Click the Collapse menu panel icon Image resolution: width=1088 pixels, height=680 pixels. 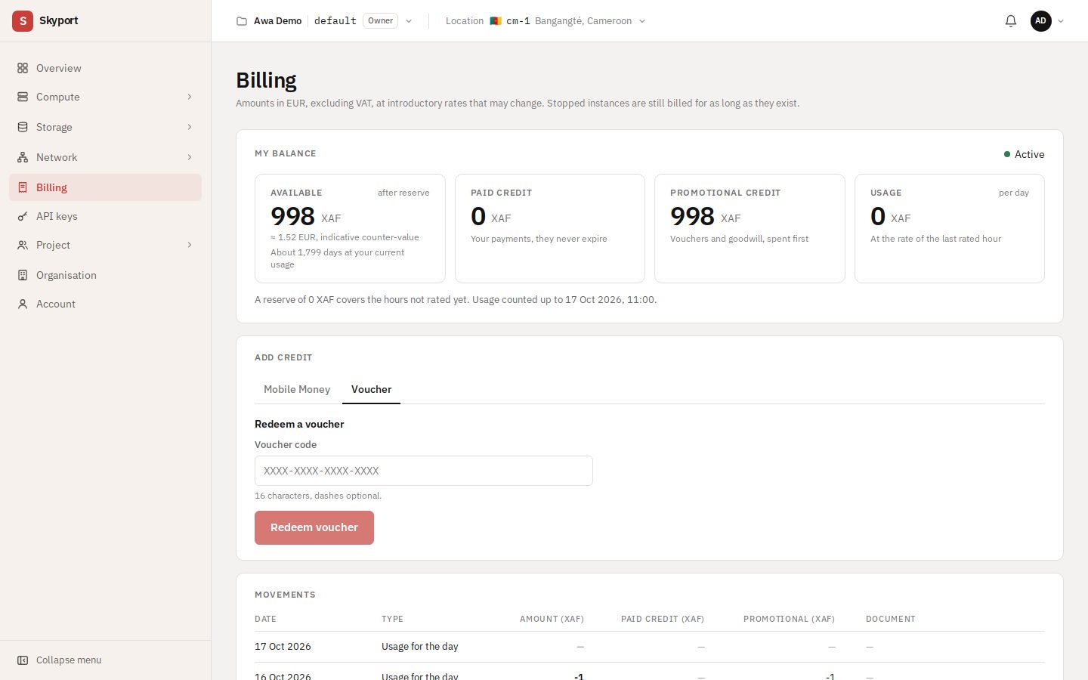23,660
